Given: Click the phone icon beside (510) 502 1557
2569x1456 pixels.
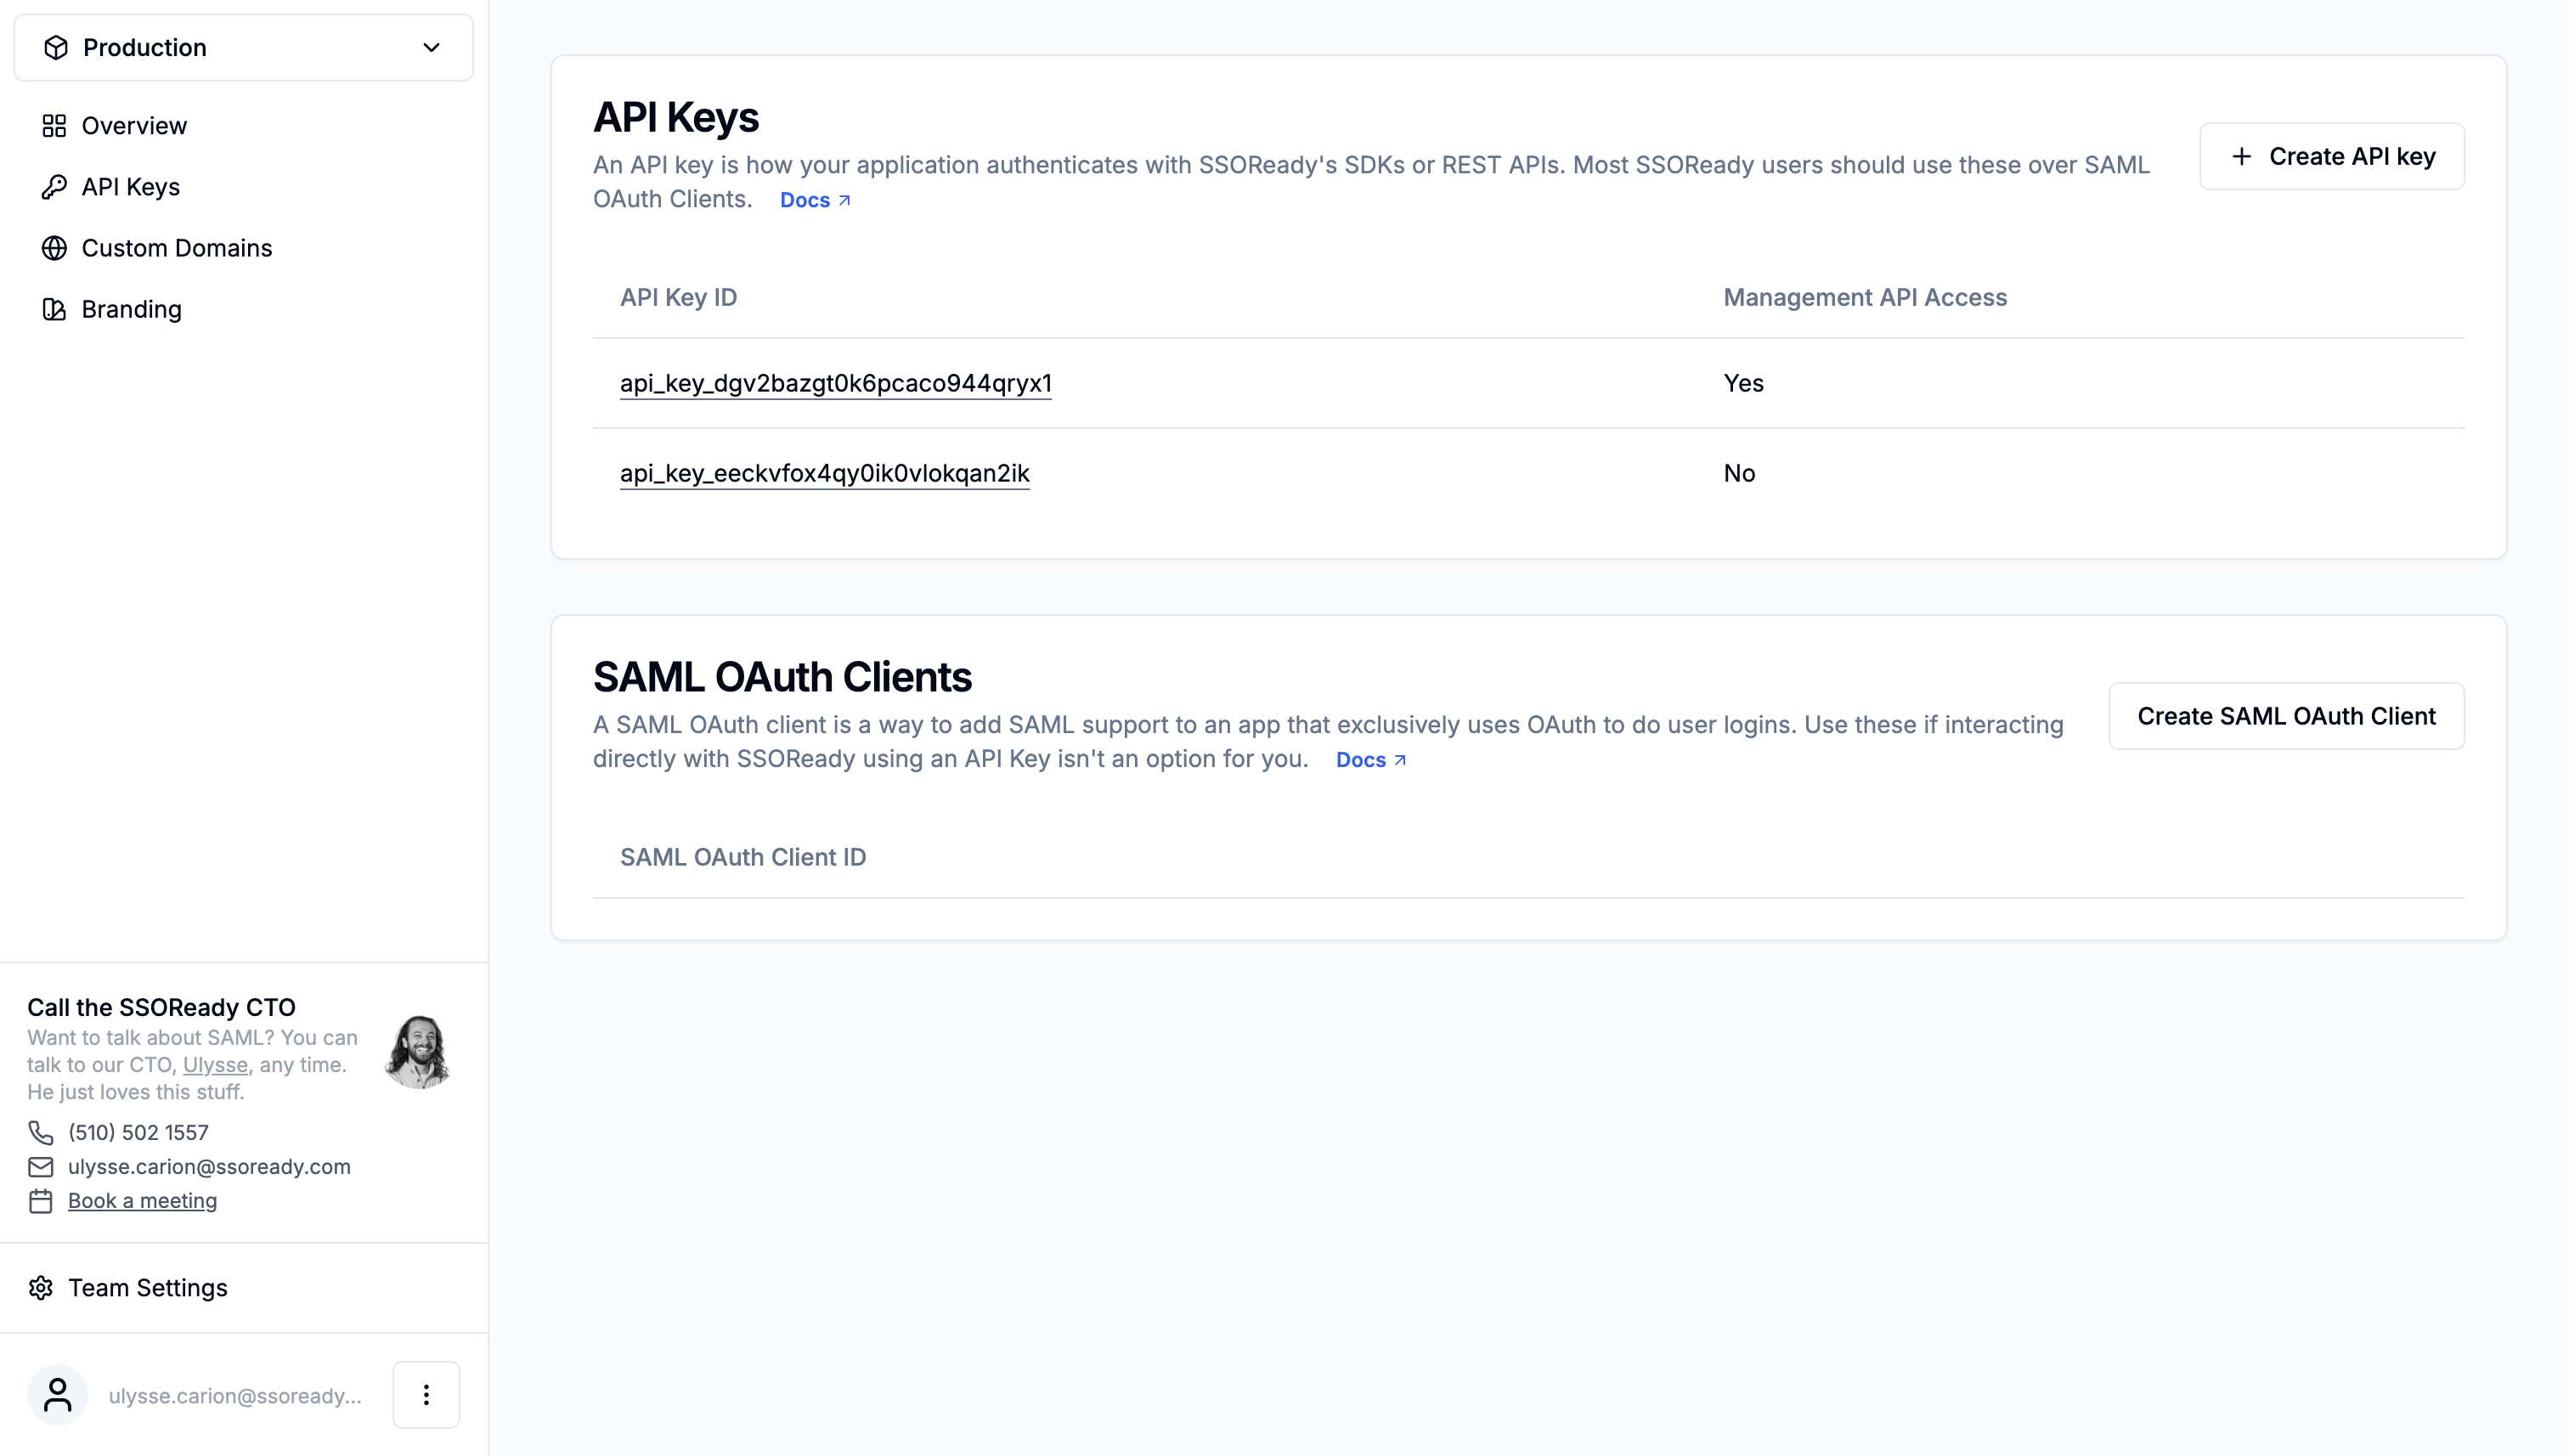Looking at the screenshot, I should point(41,1133).
